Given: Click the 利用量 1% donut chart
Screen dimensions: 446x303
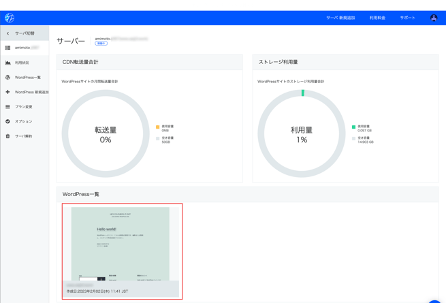Looking at the screenshot, I should click(x=302, y=133).
